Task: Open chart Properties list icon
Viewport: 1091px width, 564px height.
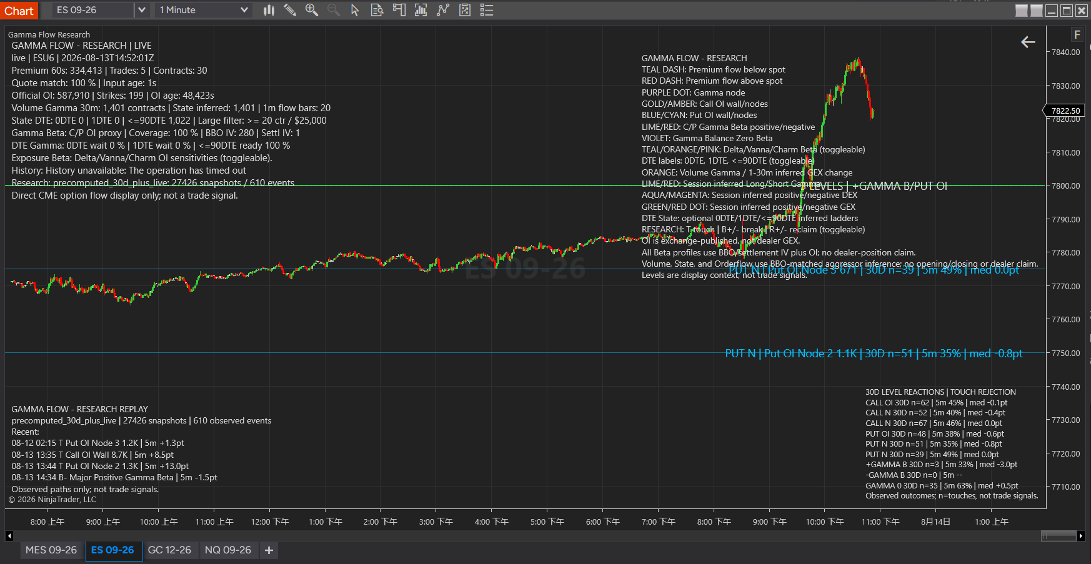Action: tap(487, 10)
